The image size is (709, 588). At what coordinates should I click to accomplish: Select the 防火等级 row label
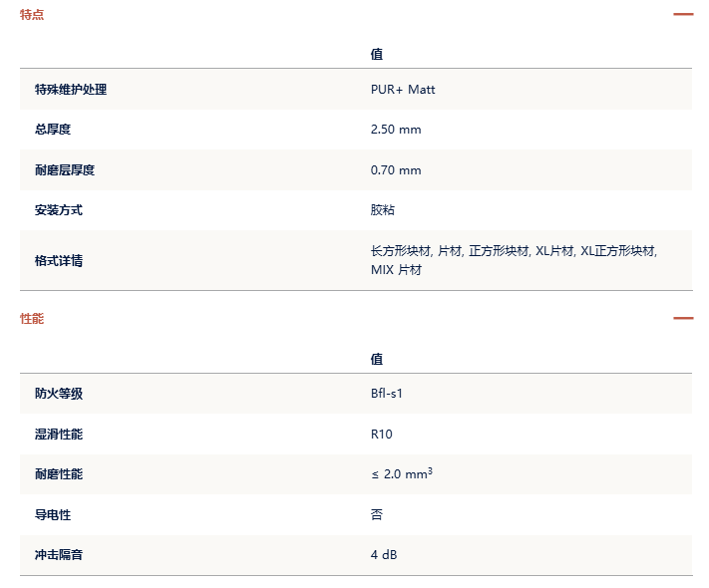tap(59, 394)
